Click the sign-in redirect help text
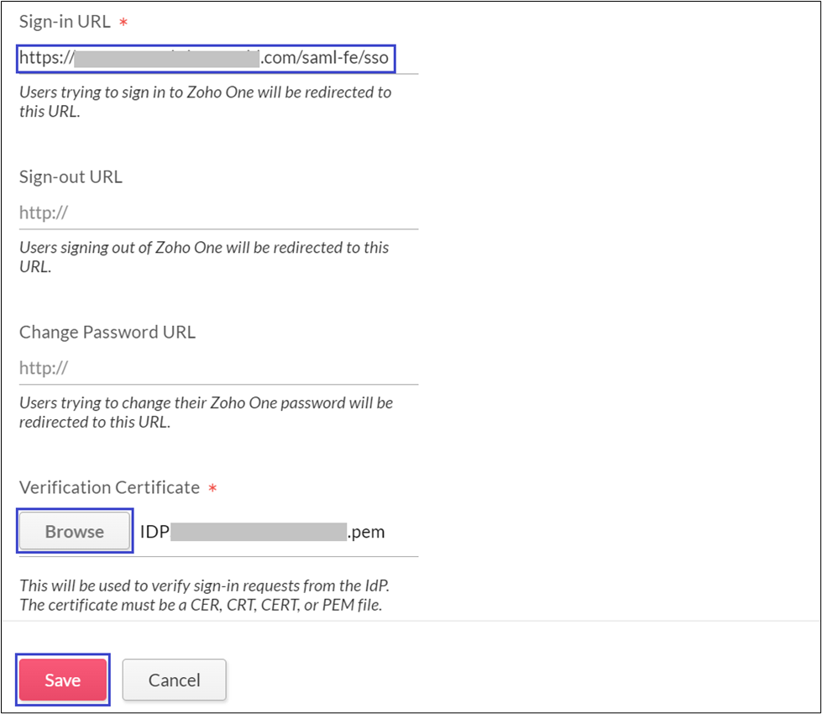This screenshot has height=714, width=822. (x=205, y=101)
